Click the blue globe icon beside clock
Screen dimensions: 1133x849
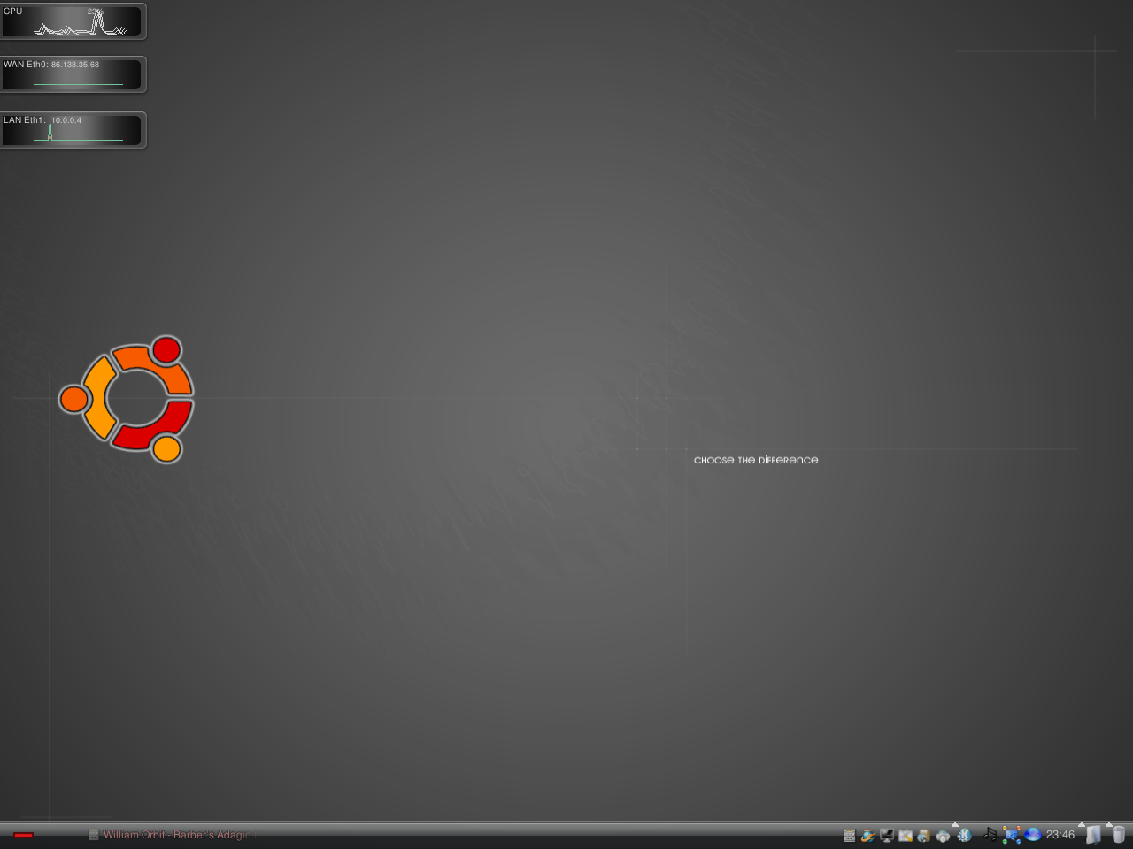point(1033,834)
